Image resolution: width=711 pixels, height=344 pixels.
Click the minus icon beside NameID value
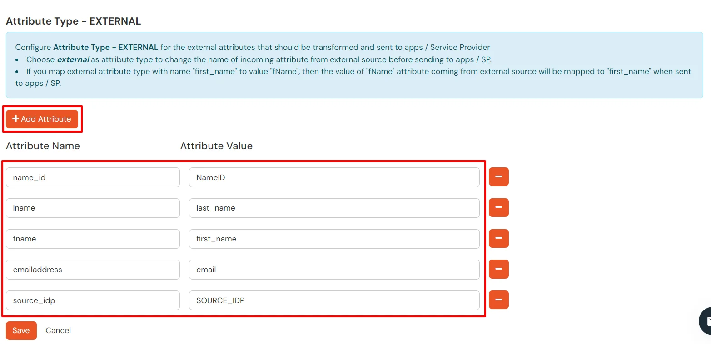[x=498, y=177]
